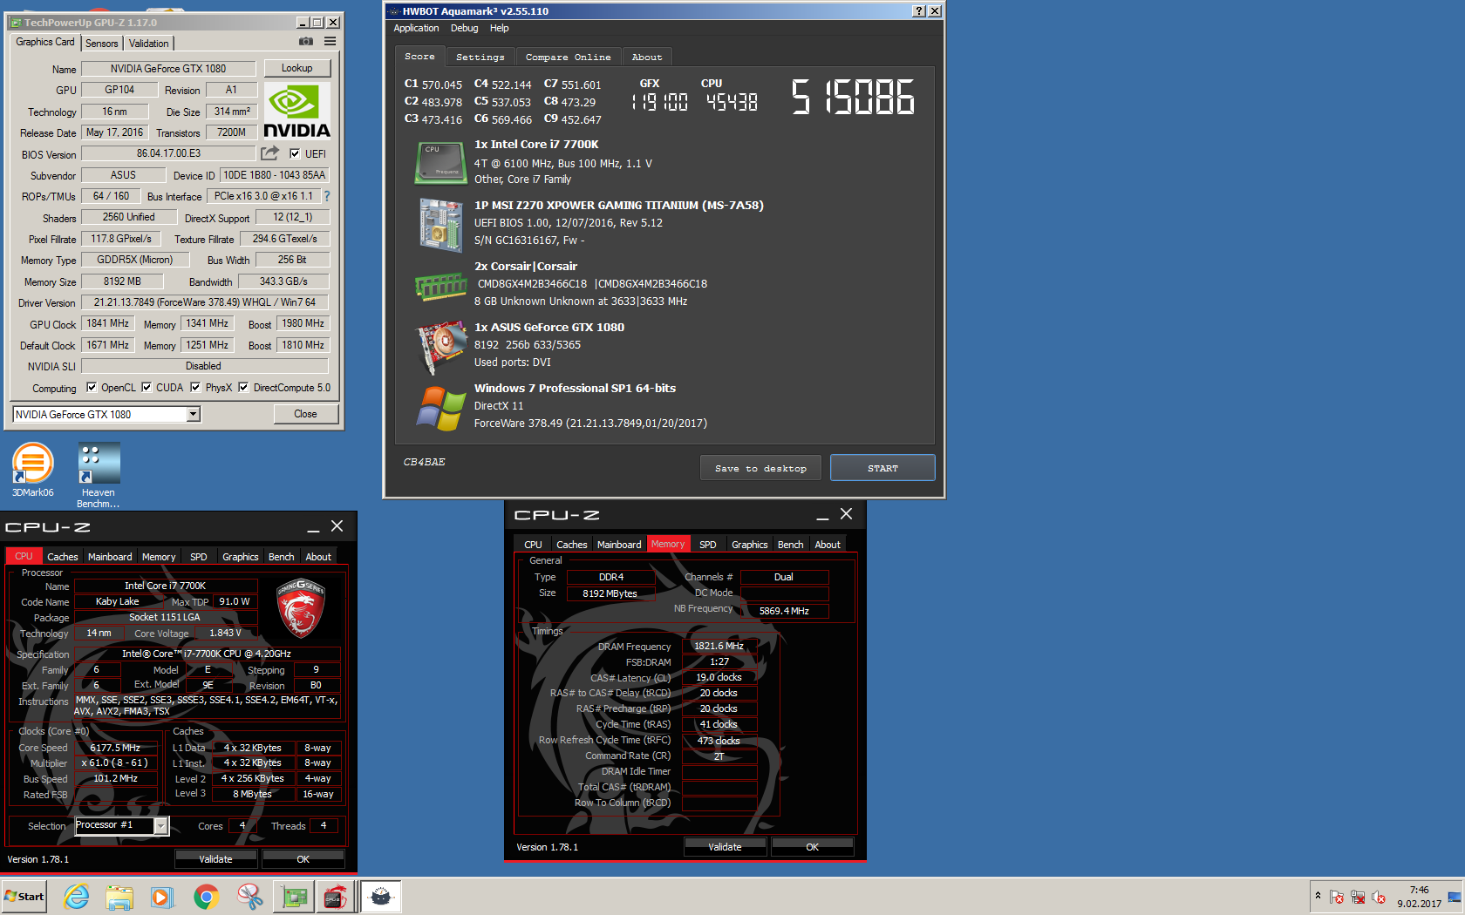This screenshot has height=915, width=1465.
Task: Open Windows Explorer from the taskbar
Action: (119, 897)
